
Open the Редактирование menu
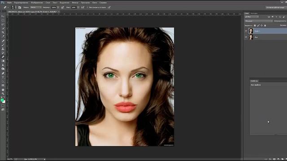[21, 3]
